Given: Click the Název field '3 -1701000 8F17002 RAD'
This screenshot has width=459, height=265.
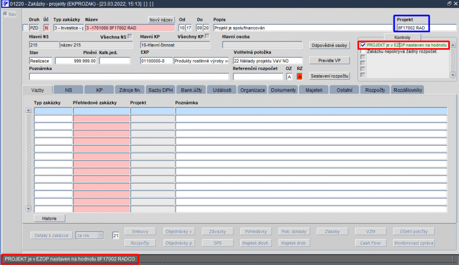Looking at the screenshot, I should click(130, 28).
